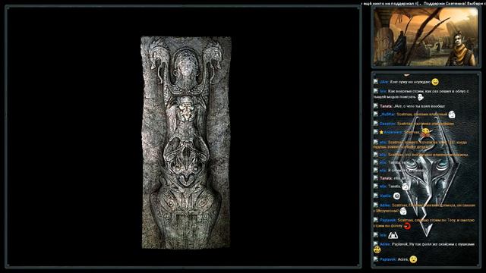This screenshot has width=486, height=273.
Task: Select username Adres in the 'Paplavok, Ну так' message
Action: click(385, 244)
